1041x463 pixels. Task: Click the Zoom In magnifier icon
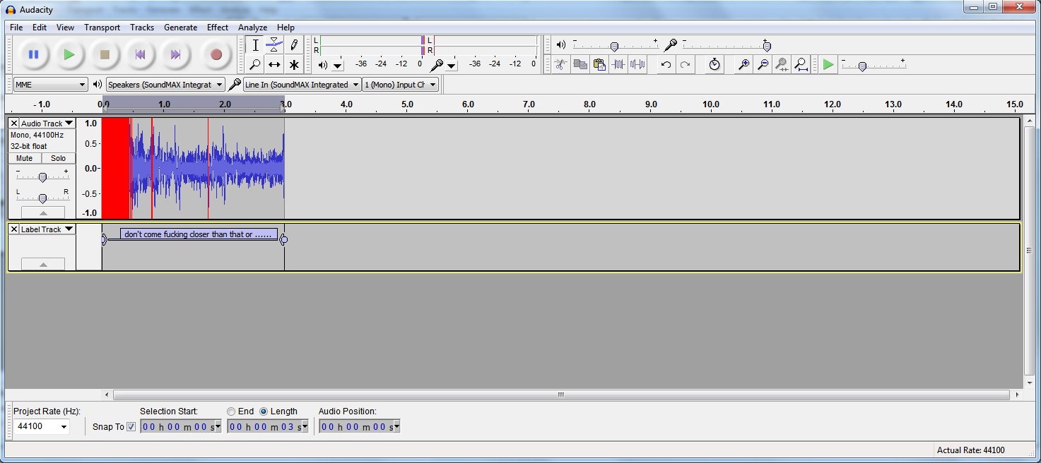coord(743,65)
